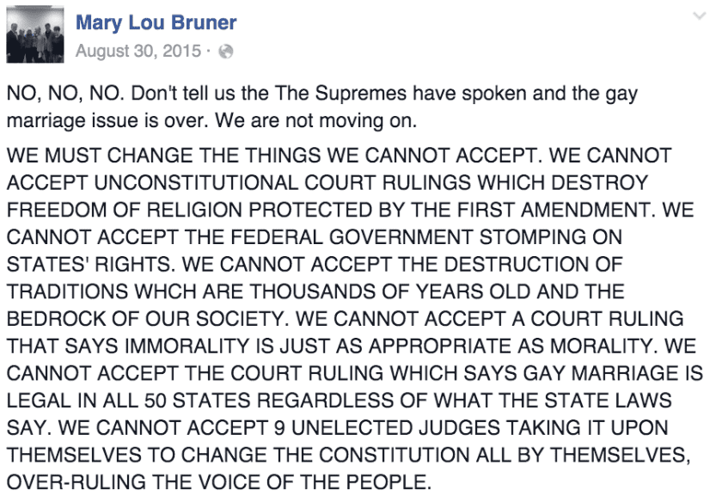
Task: Open the post options chevron menu
Action: tap(699, 17)
